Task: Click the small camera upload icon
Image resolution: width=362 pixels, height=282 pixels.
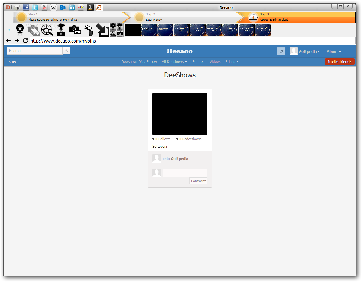Action: pos(113,27)
